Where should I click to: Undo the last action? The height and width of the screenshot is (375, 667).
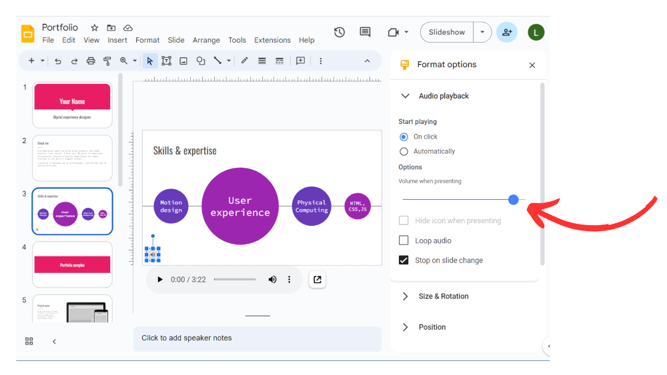point(58,61)
